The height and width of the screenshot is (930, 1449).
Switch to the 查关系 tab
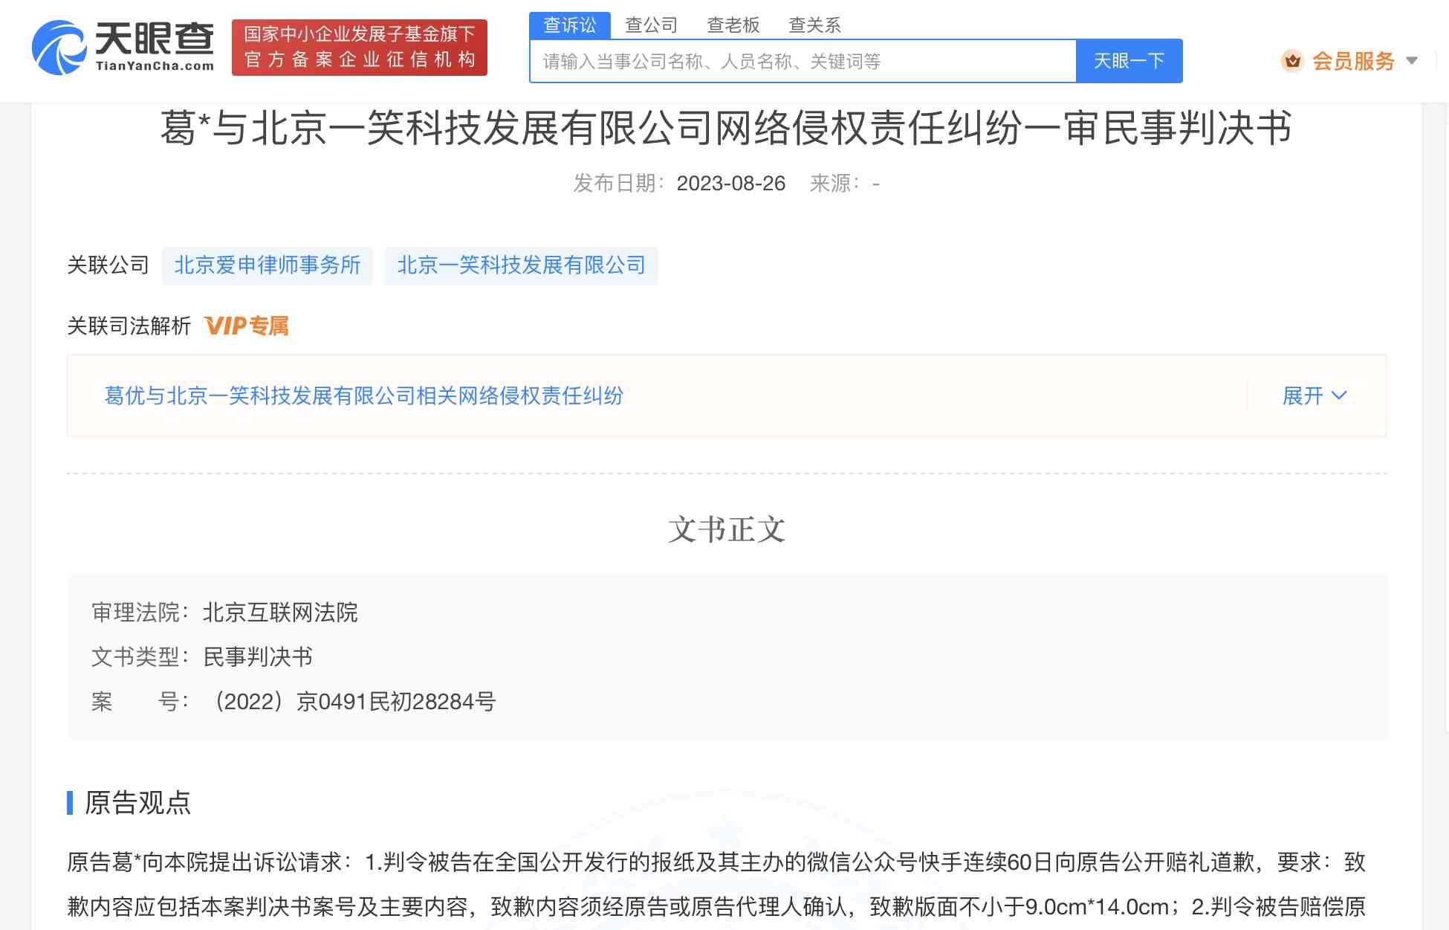point(814,25)
